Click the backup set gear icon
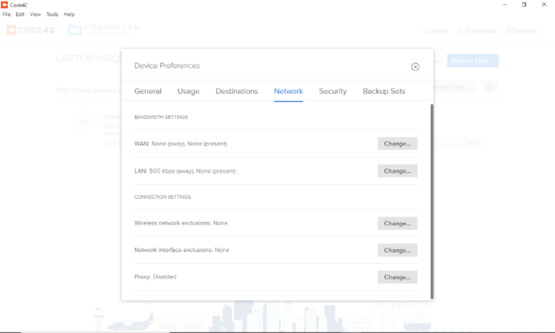This screenshot has height=333, width=555. coord(490,87)
